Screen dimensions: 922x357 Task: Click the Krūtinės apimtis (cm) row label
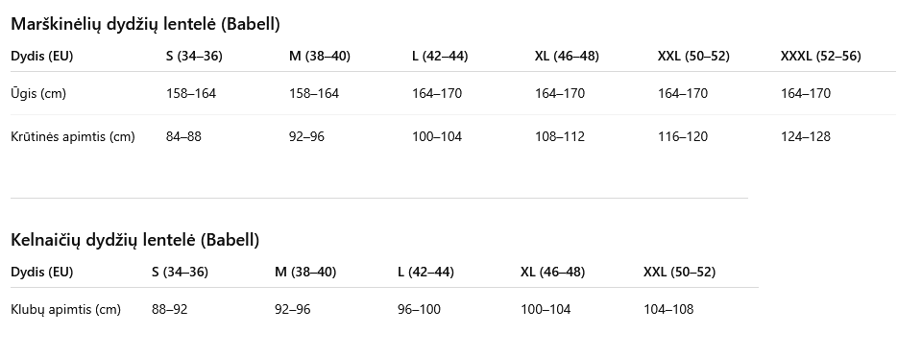tap(73, 137)
